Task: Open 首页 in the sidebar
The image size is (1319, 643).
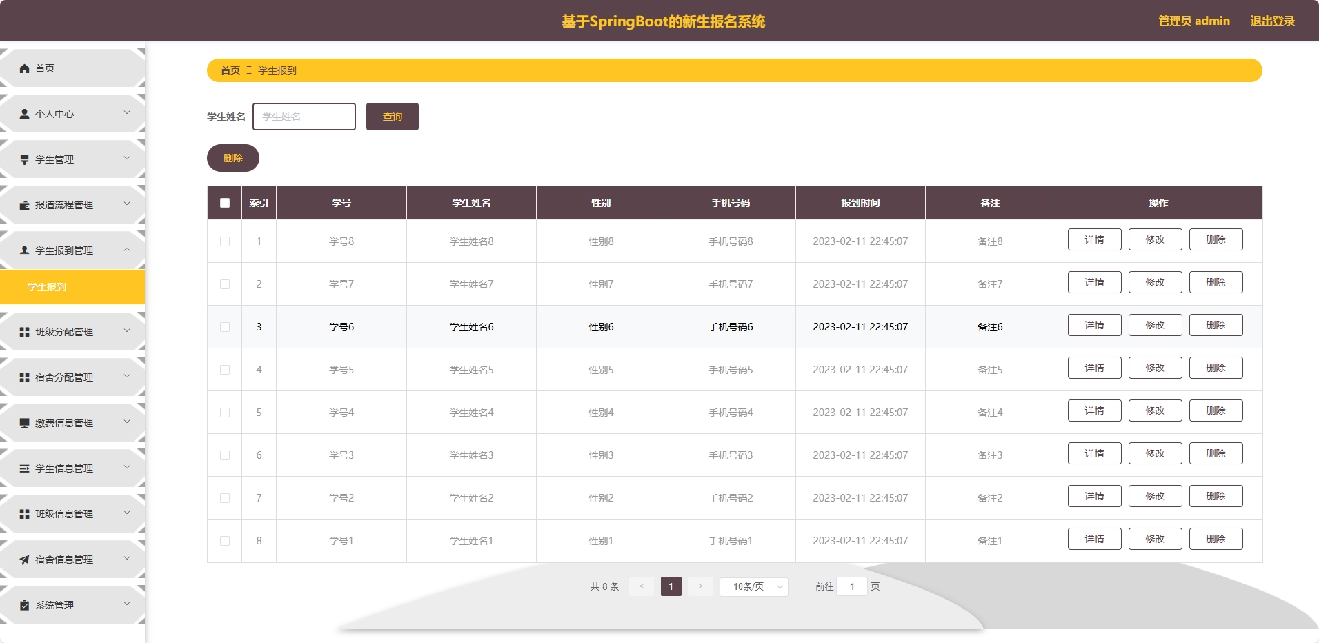Action: coord(72,68)
